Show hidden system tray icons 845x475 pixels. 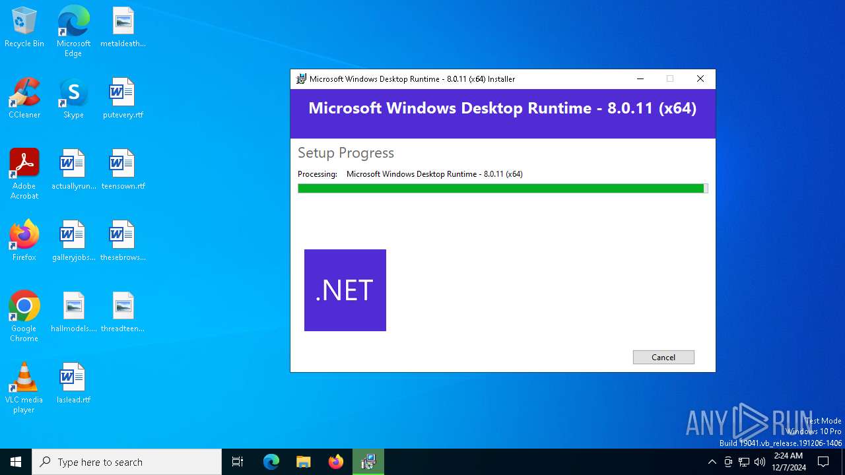tap(712, 462)
